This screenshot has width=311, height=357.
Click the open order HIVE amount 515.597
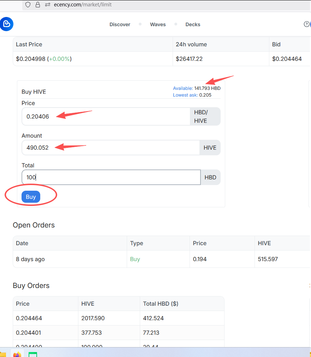pyautogui.click(x=268, y=259)
